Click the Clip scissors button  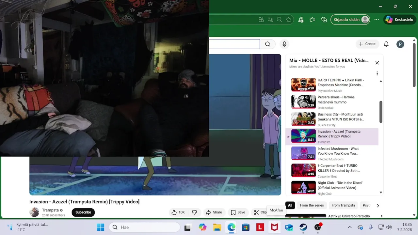point(260,212)
